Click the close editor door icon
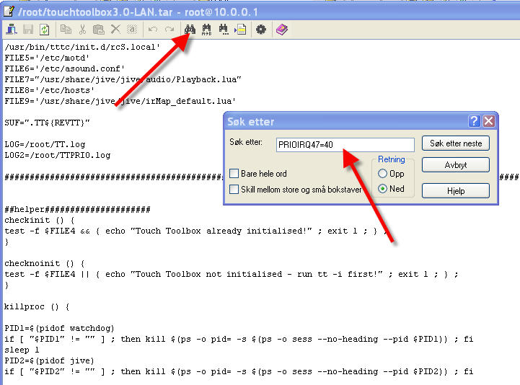The height and width of the screenshot is (385, 520). click(x=12, y=30)
